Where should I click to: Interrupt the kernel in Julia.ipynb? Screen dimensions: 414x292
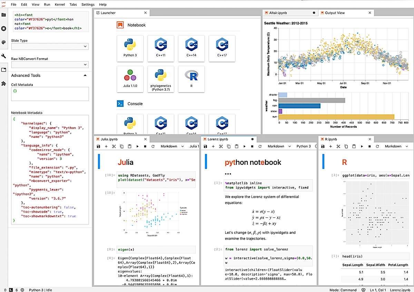[145, 146]
